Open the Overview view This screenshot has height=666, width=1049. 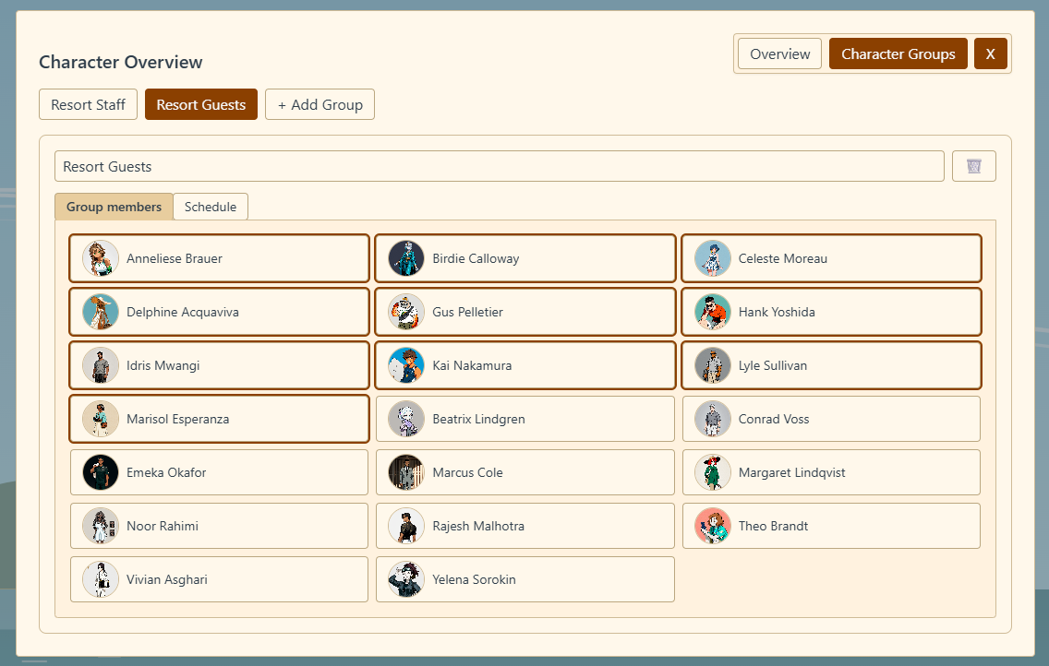coord(780,54)
